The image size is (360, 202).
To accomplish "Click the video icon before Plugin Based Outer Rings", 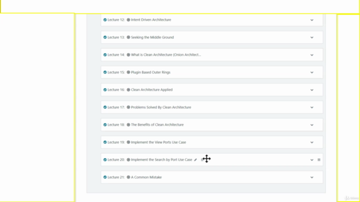I will (x=128, y=72).
